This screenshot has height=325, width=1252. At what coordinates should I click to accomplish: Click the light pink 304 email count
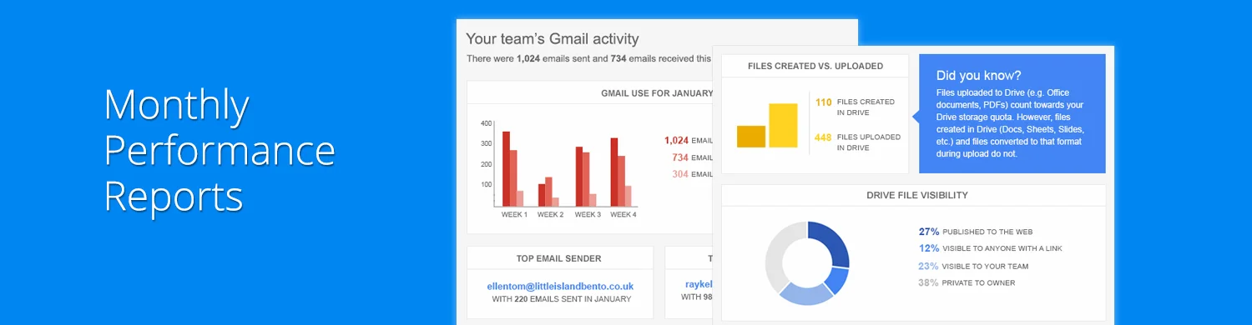tap(691, 174)
